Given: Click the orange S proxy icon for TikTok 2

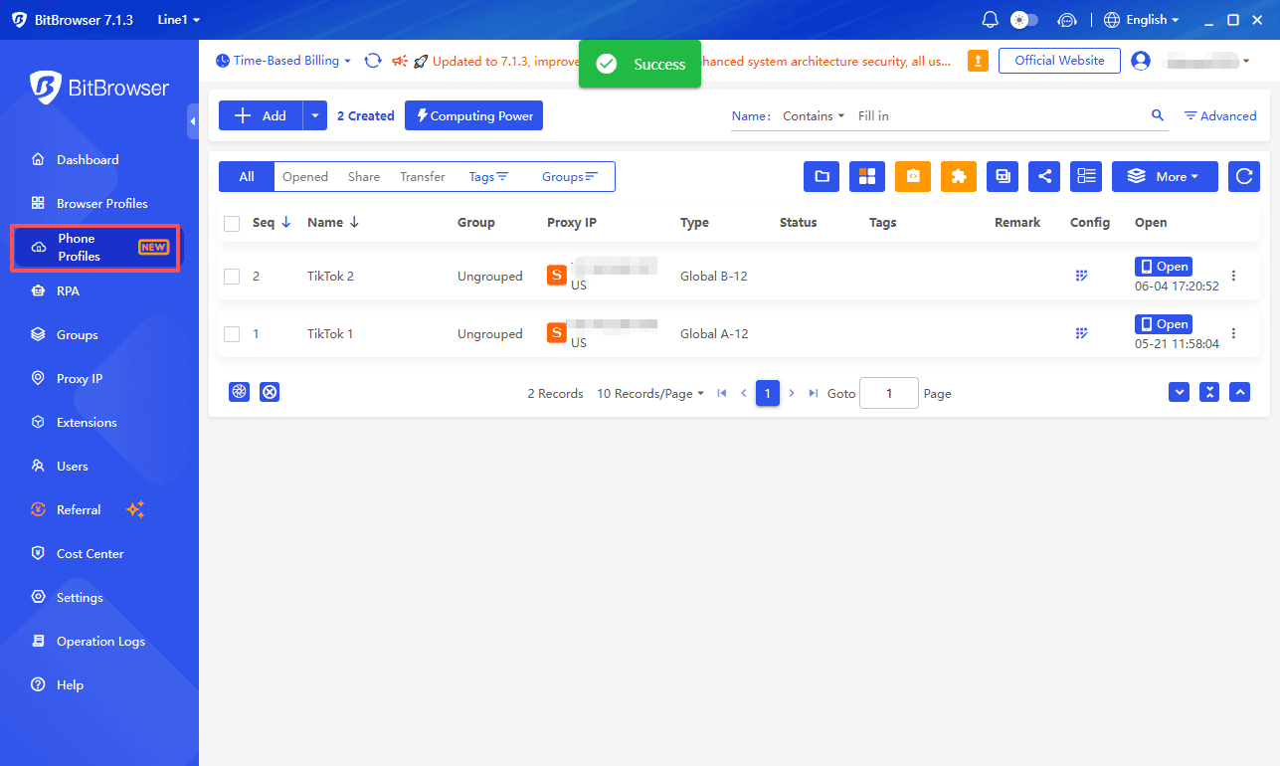Looking at the screenshot, I should (557, 275).
